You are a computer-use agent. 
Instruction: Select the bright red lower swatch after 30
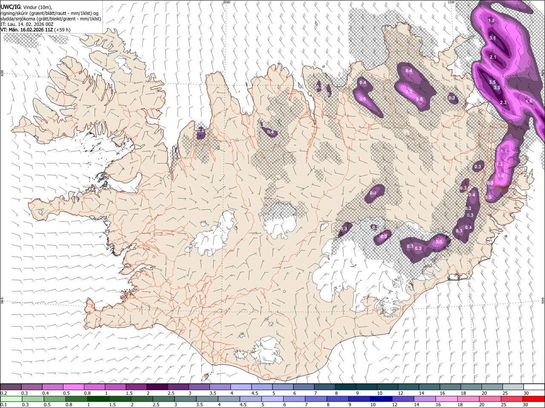coord(534,399)
